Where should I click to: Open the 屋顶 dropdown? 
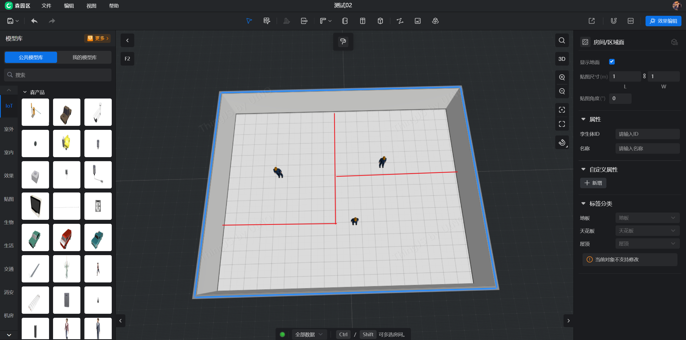pyautogui.click(x=647, y=244)
